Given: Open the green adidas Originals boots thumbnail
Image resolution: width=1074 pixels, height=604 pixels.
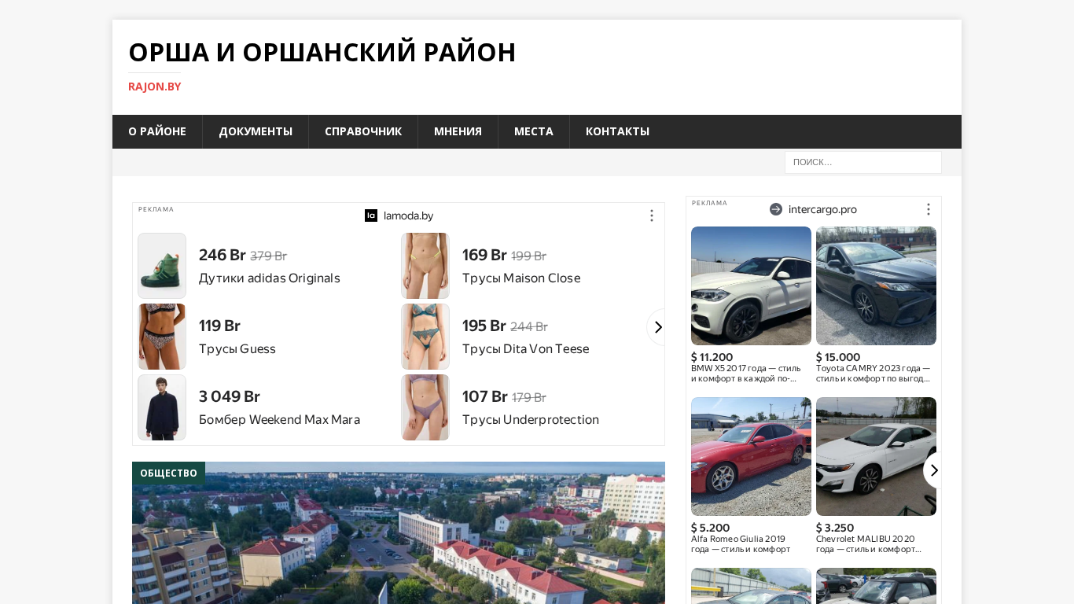Looking at the screenshot, I should pyautogui.click(x=162, y=266).
